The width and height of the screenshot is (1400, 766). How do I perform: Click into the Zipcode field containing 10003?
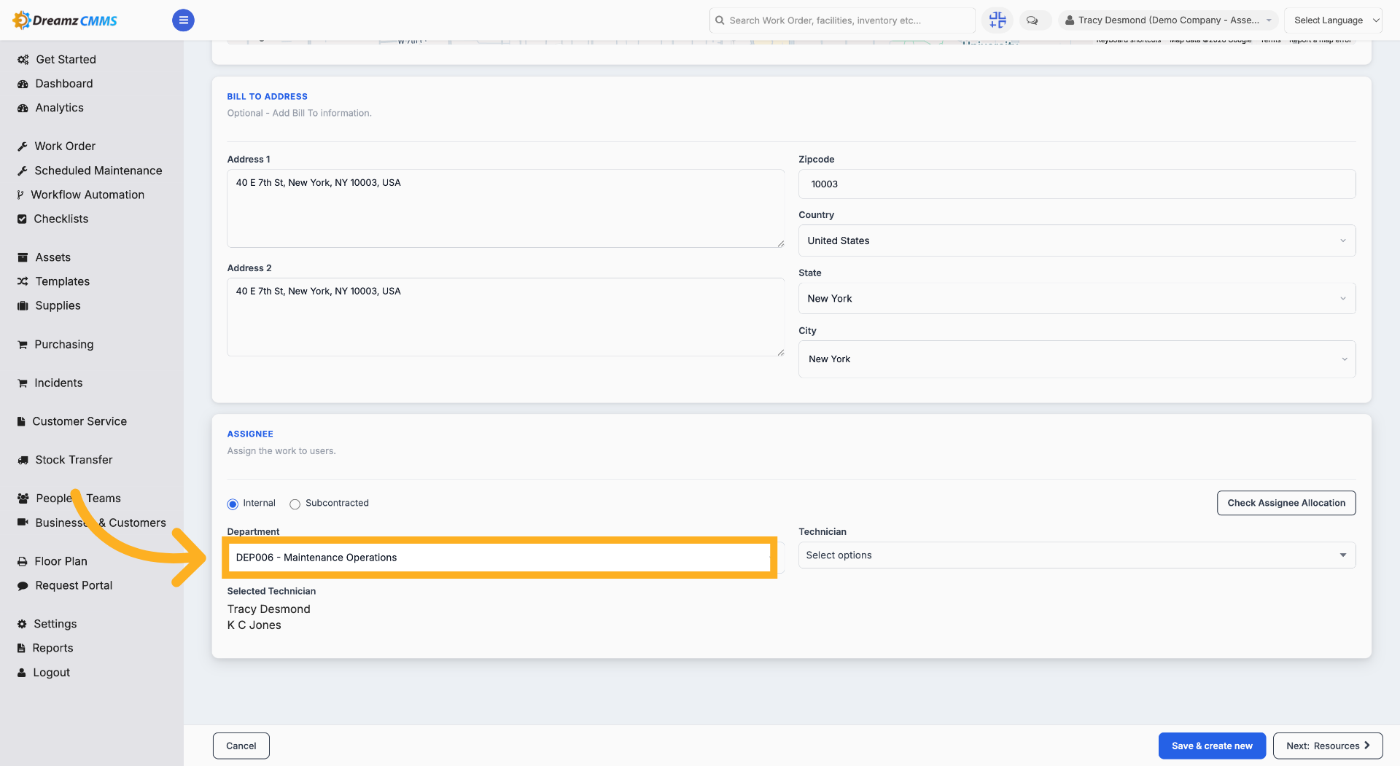[x=1077, y=184]
